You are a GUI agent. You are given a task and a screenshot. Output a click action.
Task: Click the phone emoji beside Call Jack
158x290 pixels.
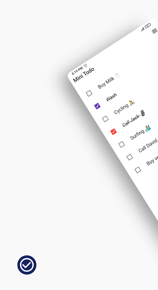(x=142, y=113)
